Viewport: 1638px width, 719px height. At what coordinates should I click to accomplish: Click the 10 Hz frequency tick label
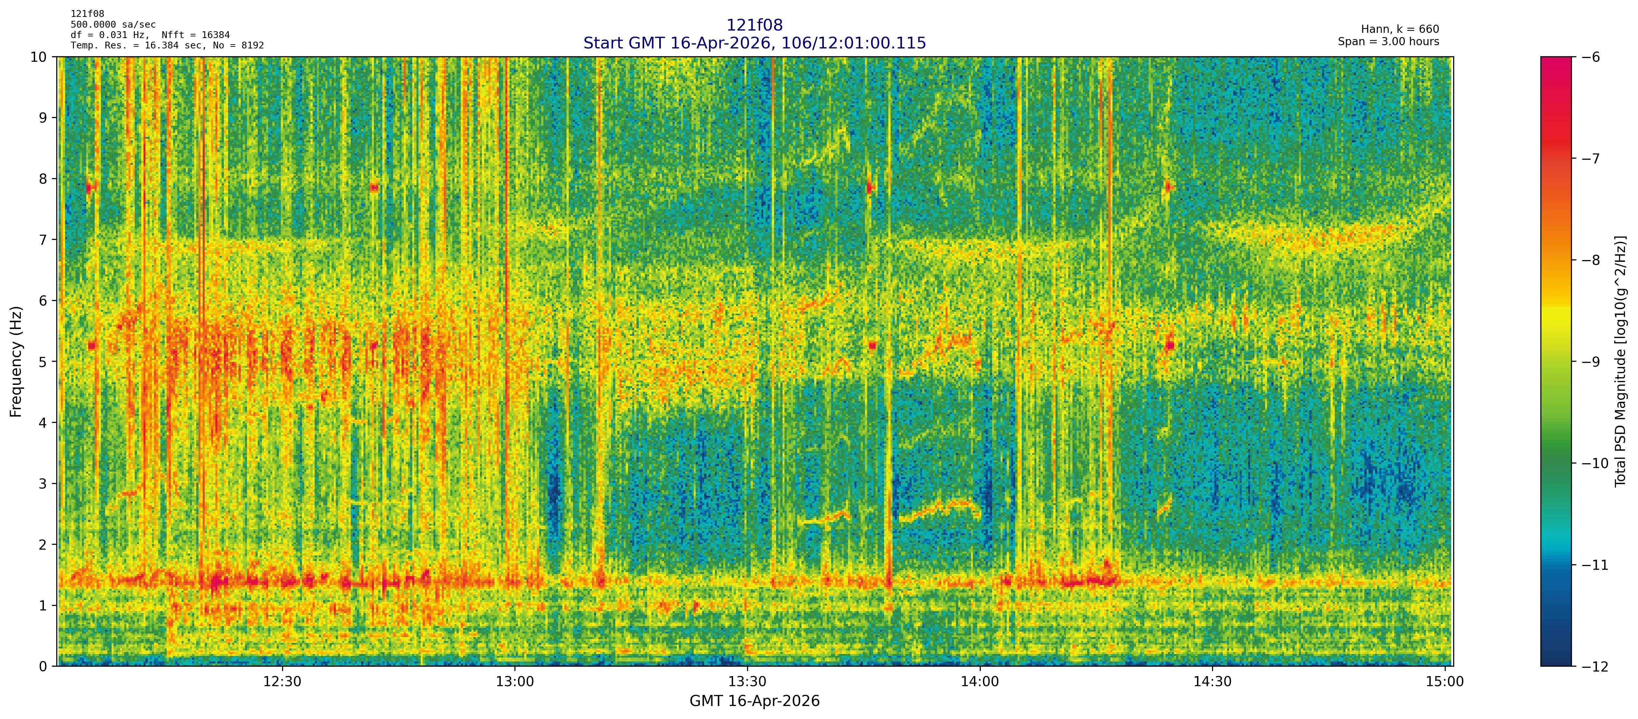(x=38, y=57)
